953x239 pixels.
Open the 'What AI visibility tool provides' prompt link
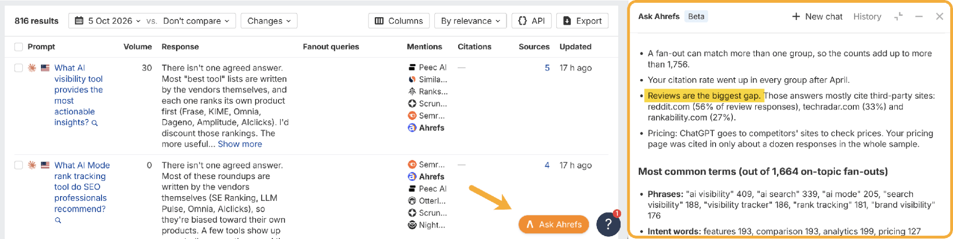click(79, 95)
